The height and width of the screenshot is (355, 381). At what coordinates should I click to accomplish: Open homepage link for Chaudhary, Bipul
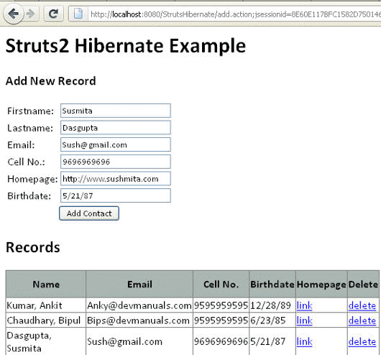(305, 321)
